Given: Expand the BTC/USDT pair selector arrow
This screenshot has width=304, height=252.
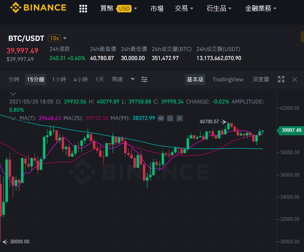Looking at the screenshot, I should [x=65, y=38].
